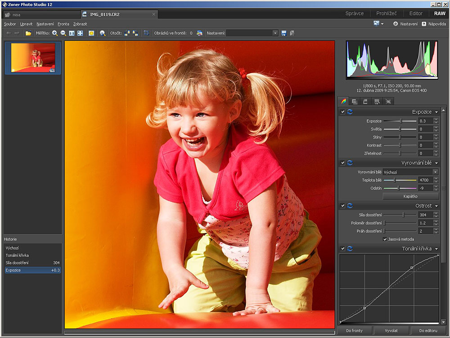450x338 pixels.
Task: Click the fit-to-window zoom icon
Action: [80, 33]
